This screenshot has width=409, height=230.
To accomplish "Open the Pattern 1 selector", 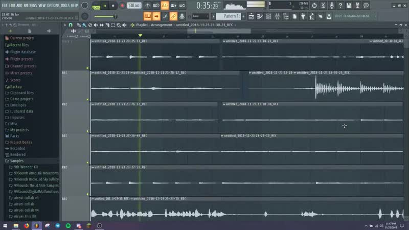I will coord(230,16).
